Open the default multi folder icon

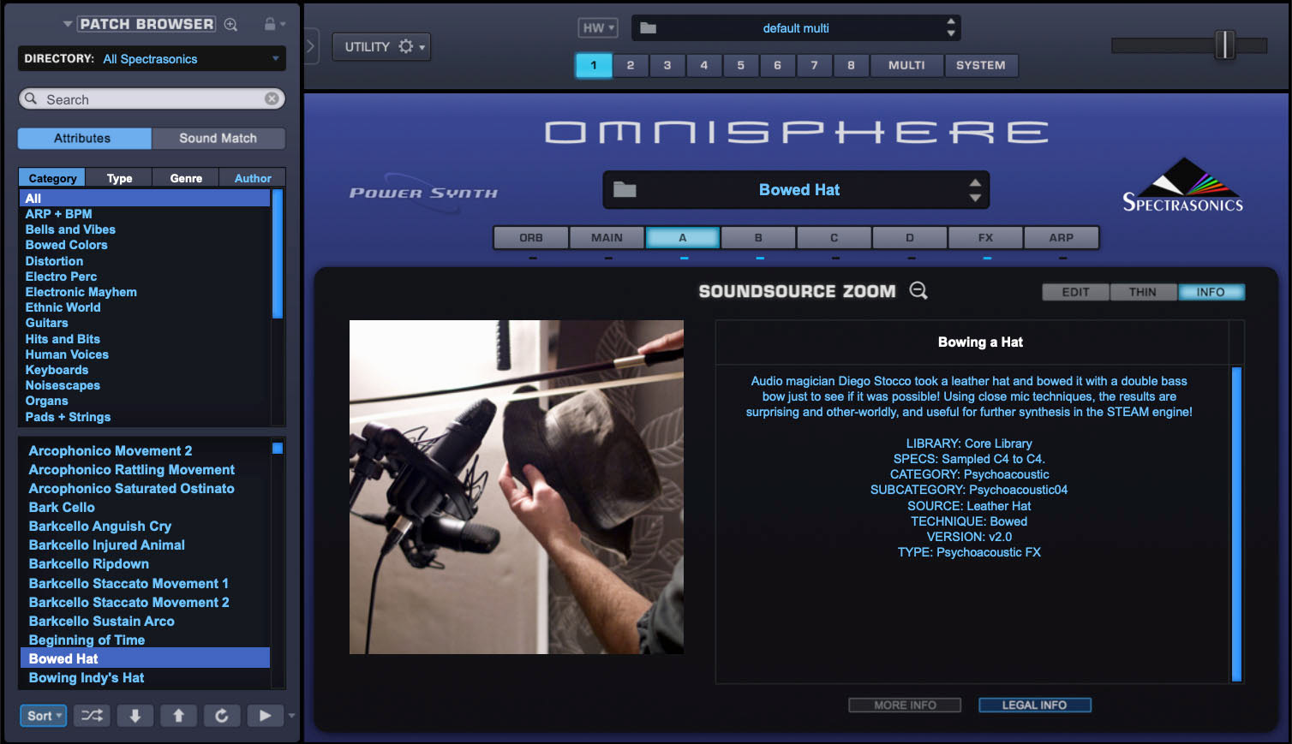(x=648, y=28)
